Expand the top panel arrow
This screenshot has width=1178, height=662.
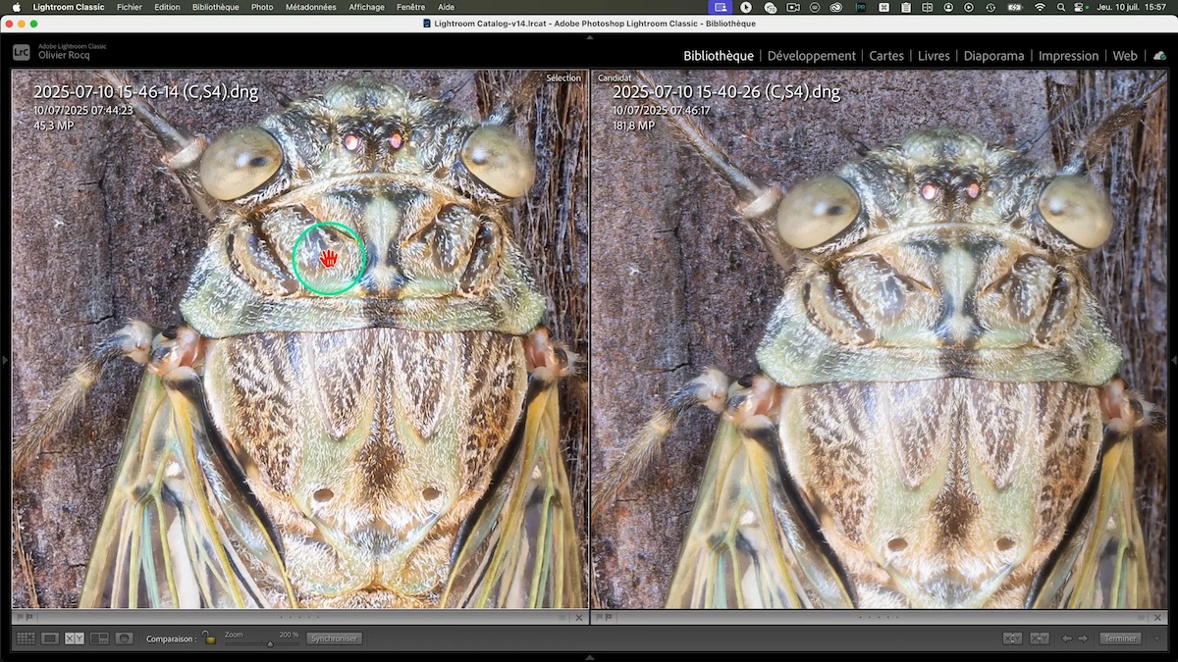(589, 37)
